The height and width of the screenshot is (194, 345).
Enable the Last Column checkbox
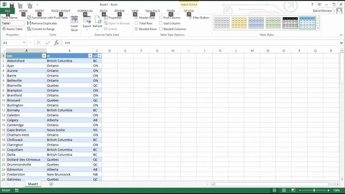click(x=161, y=23)
